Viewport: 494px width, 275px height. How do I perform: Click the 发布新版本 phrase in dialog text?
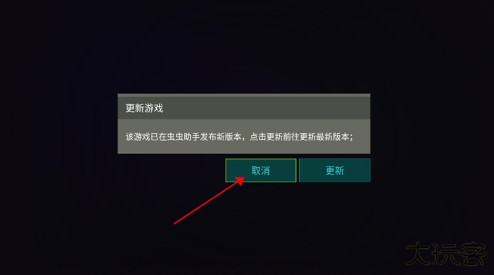coord(221,137)
